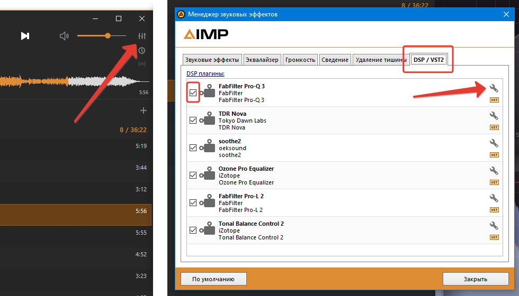Open the Звуковые эффекты tab
Screen dimensions: 519x296
(x=212, y=60)
